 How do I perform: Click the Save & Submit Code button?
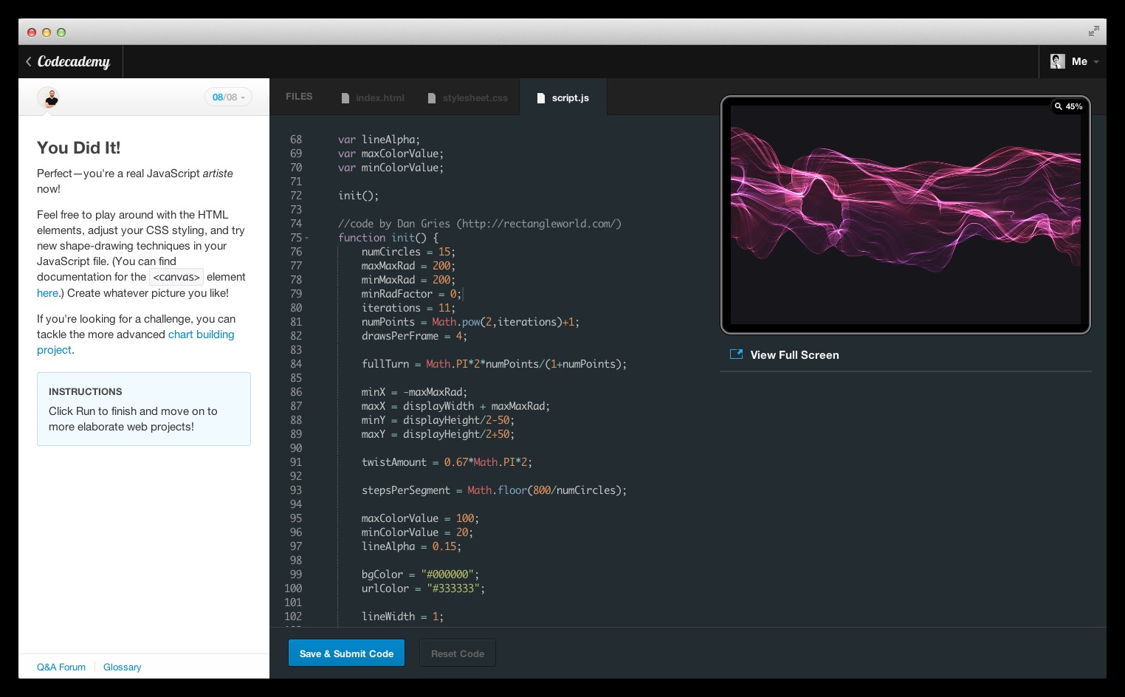[x=346, y=653]
